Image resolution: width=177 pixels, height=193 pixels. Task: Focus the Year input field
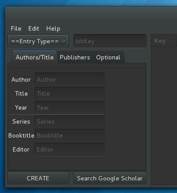coord(69,107)
